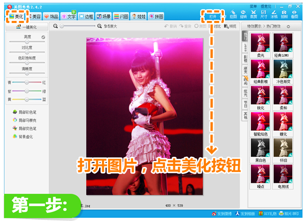
Task: Apply 背景虚化 background blur
Action: coord(27,136)
